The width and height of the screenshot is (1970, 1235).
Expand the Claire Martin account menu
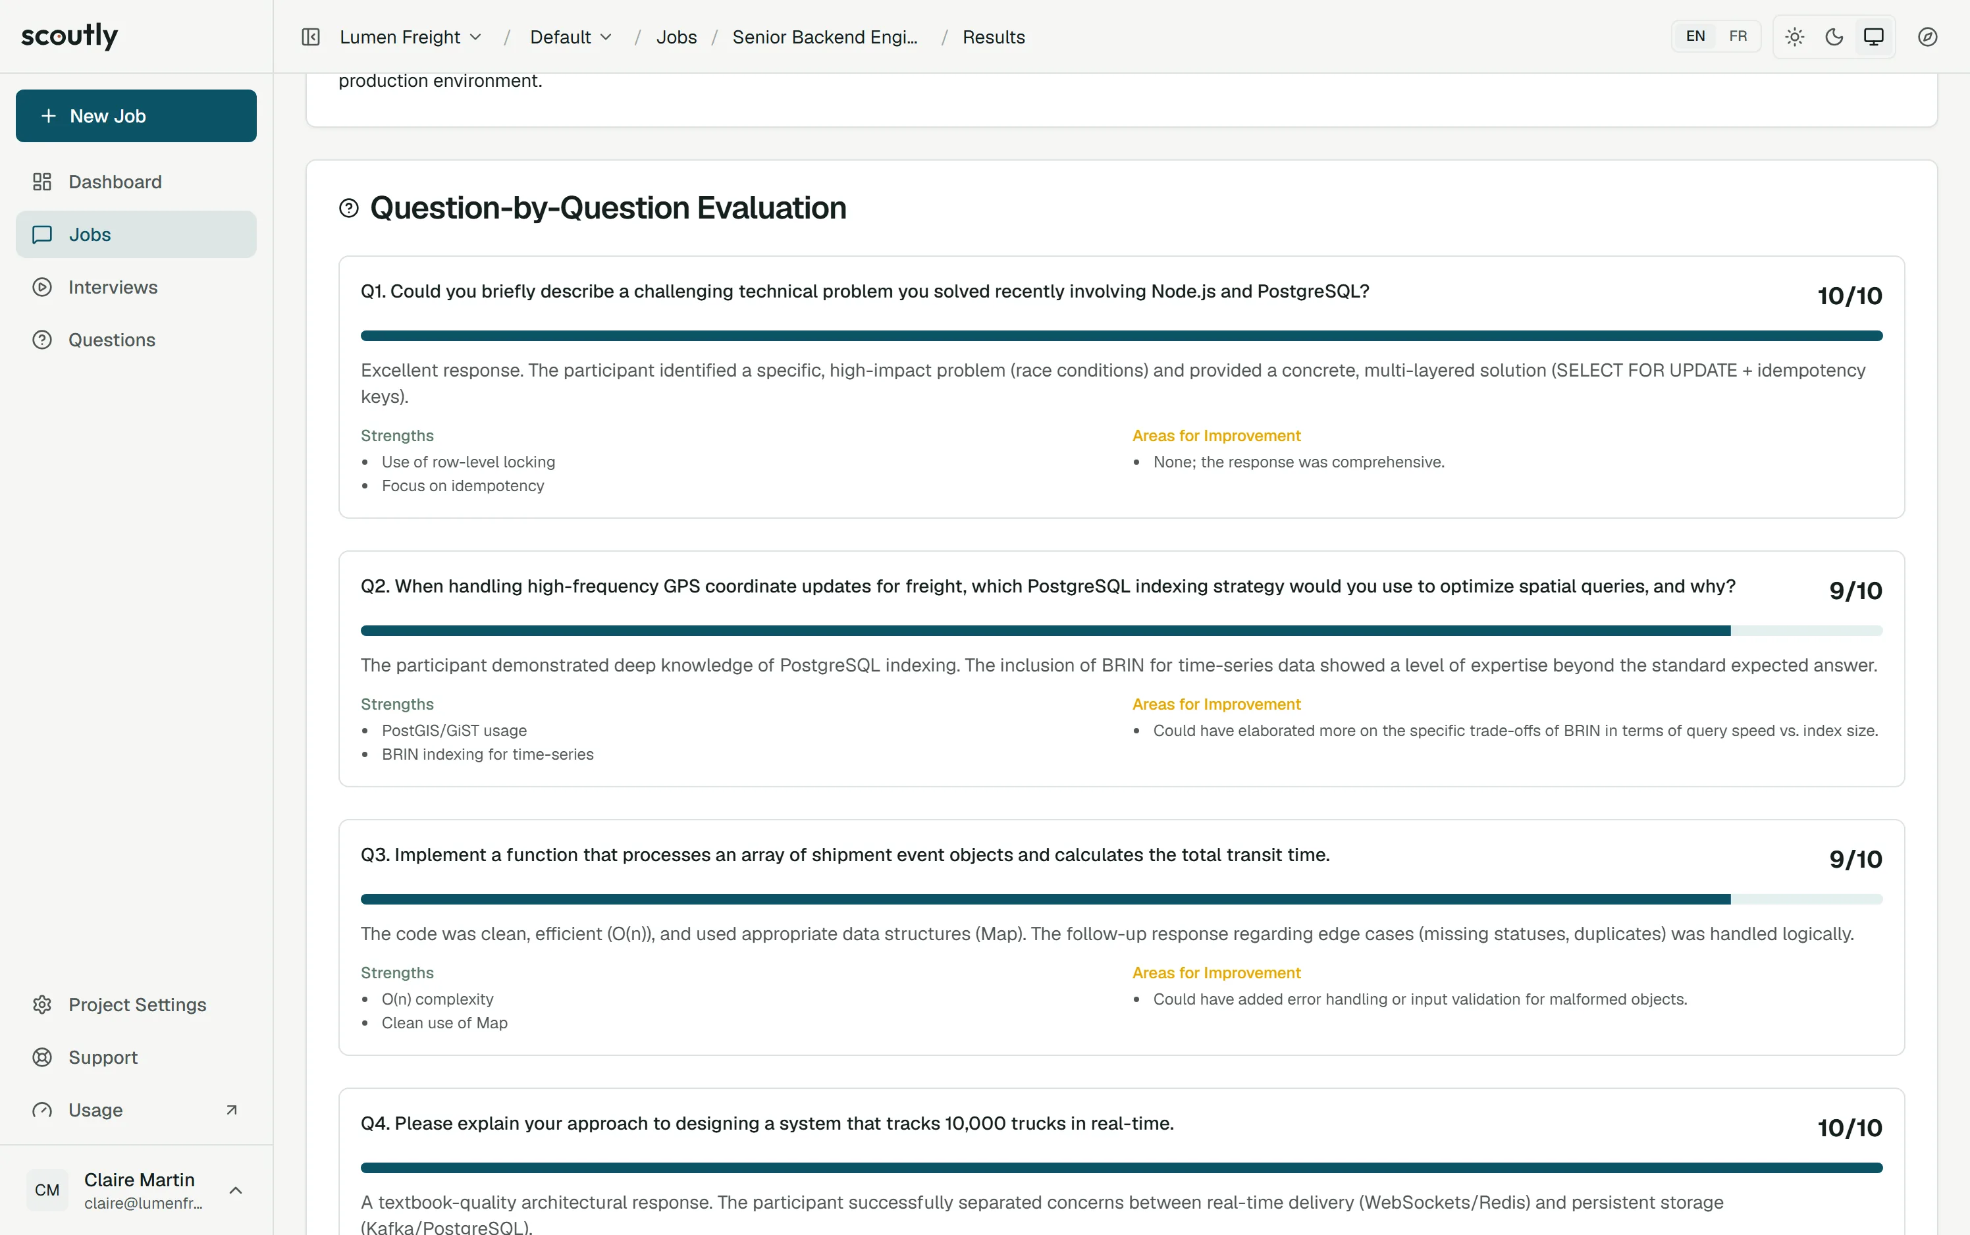pyautogui.click(x=136, y=1190)
